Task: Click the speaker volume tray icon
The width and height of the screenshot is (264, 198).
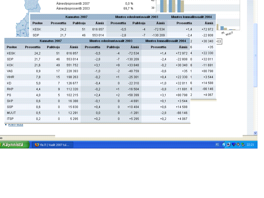Action: [238, 145]
